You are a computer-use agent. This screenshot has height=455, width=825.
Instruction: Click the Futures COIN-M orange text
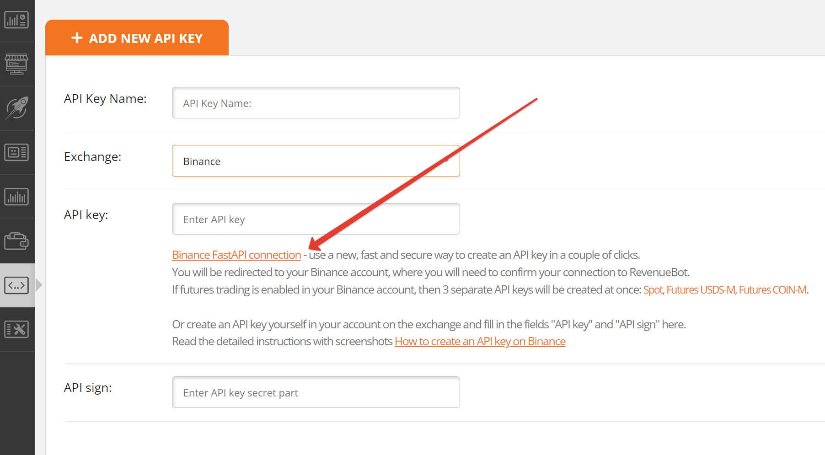[772, 290]
